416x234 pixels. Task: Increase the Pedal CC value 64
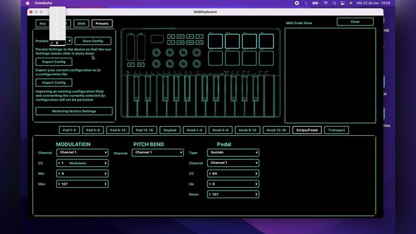(256, 174)
